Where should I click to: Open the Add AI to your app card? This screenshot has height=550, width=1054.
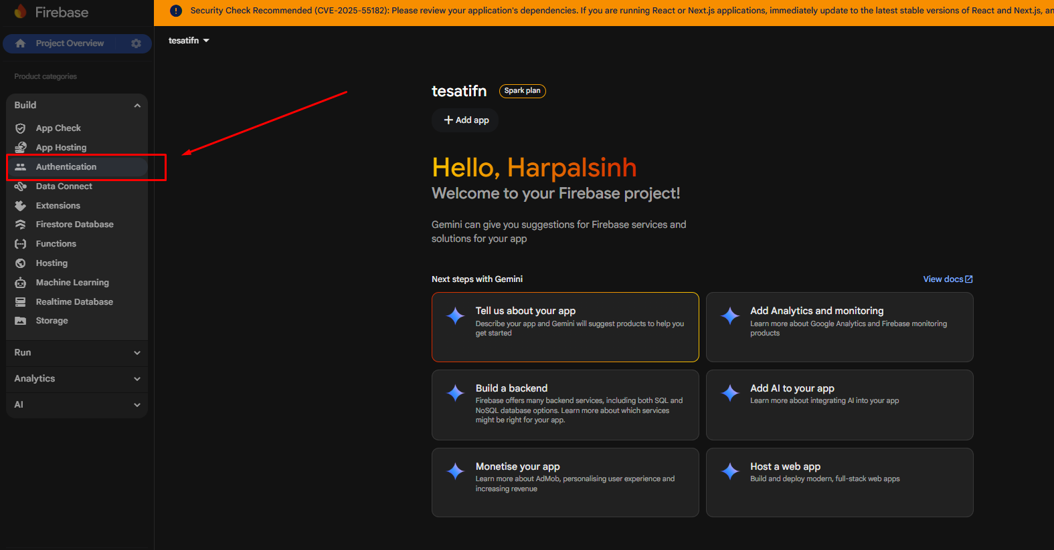(840, 405)
